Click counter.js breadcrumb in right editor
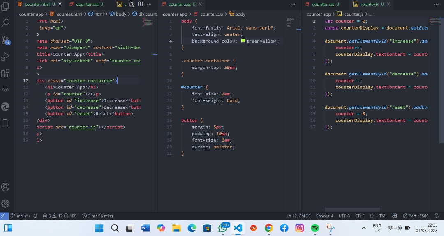 [351, 14]
